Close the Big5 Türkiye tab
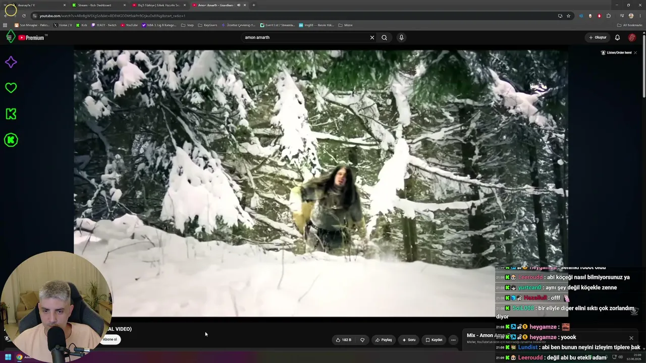The height and width of the screenshot is (363, 646). coord(185,5)
